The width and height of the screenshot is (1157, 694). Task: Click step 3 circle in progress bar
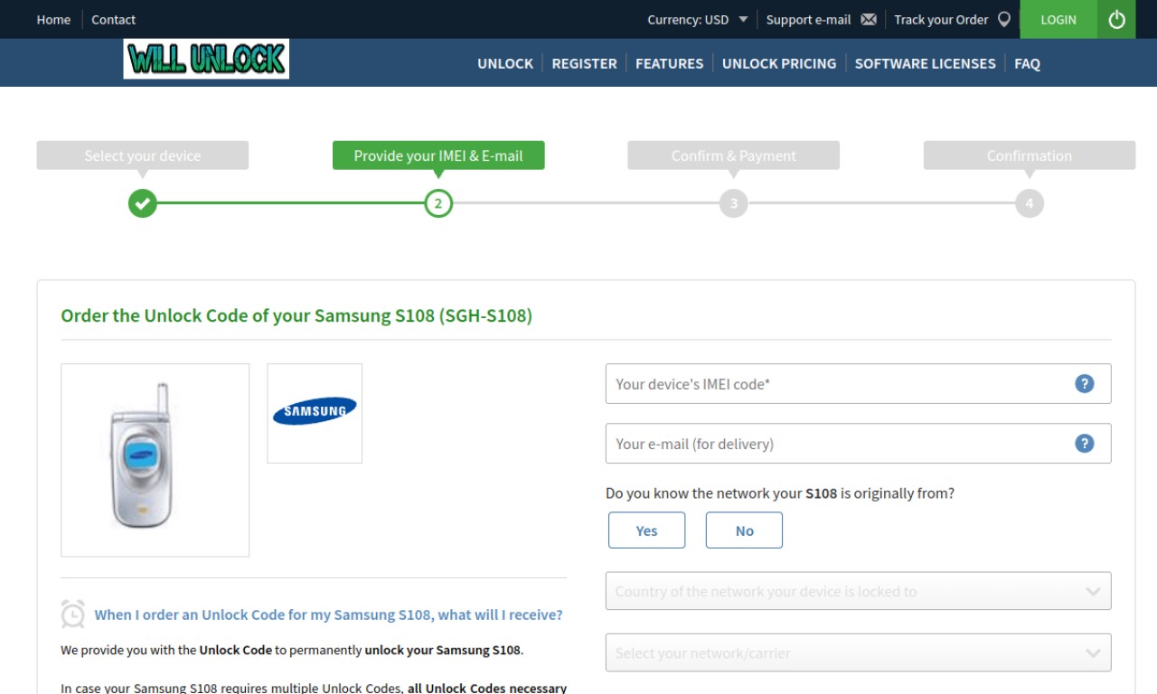click(734, 203)
